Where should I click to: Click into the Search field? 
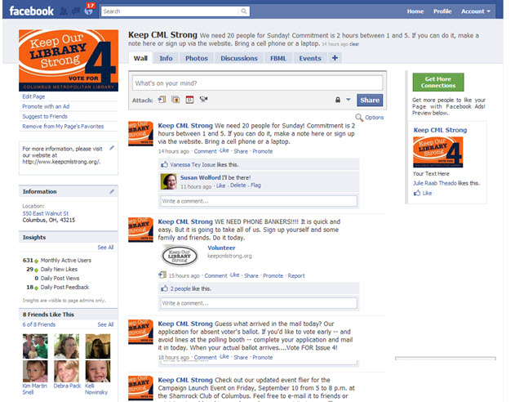(171, 11)
